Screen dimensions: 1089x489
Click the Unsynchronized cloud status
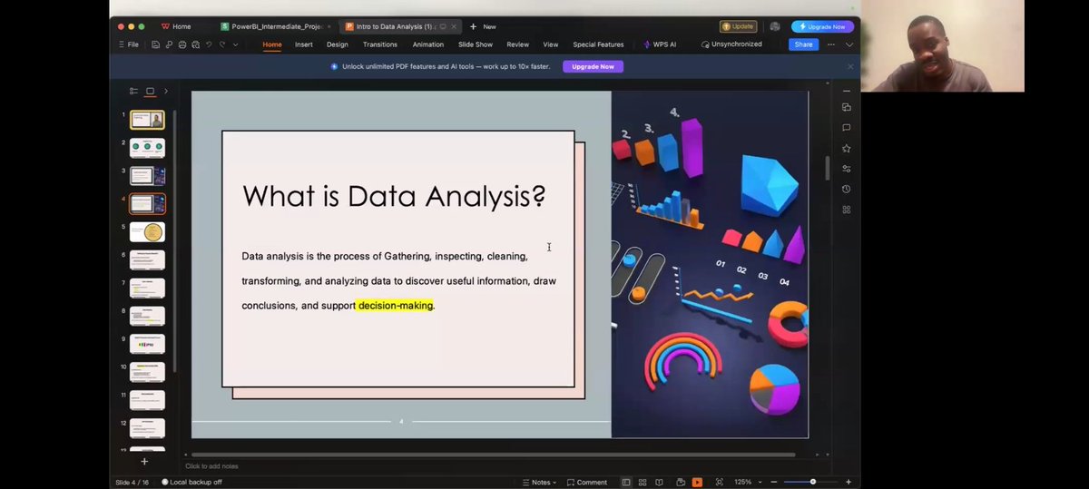[731, 44]
